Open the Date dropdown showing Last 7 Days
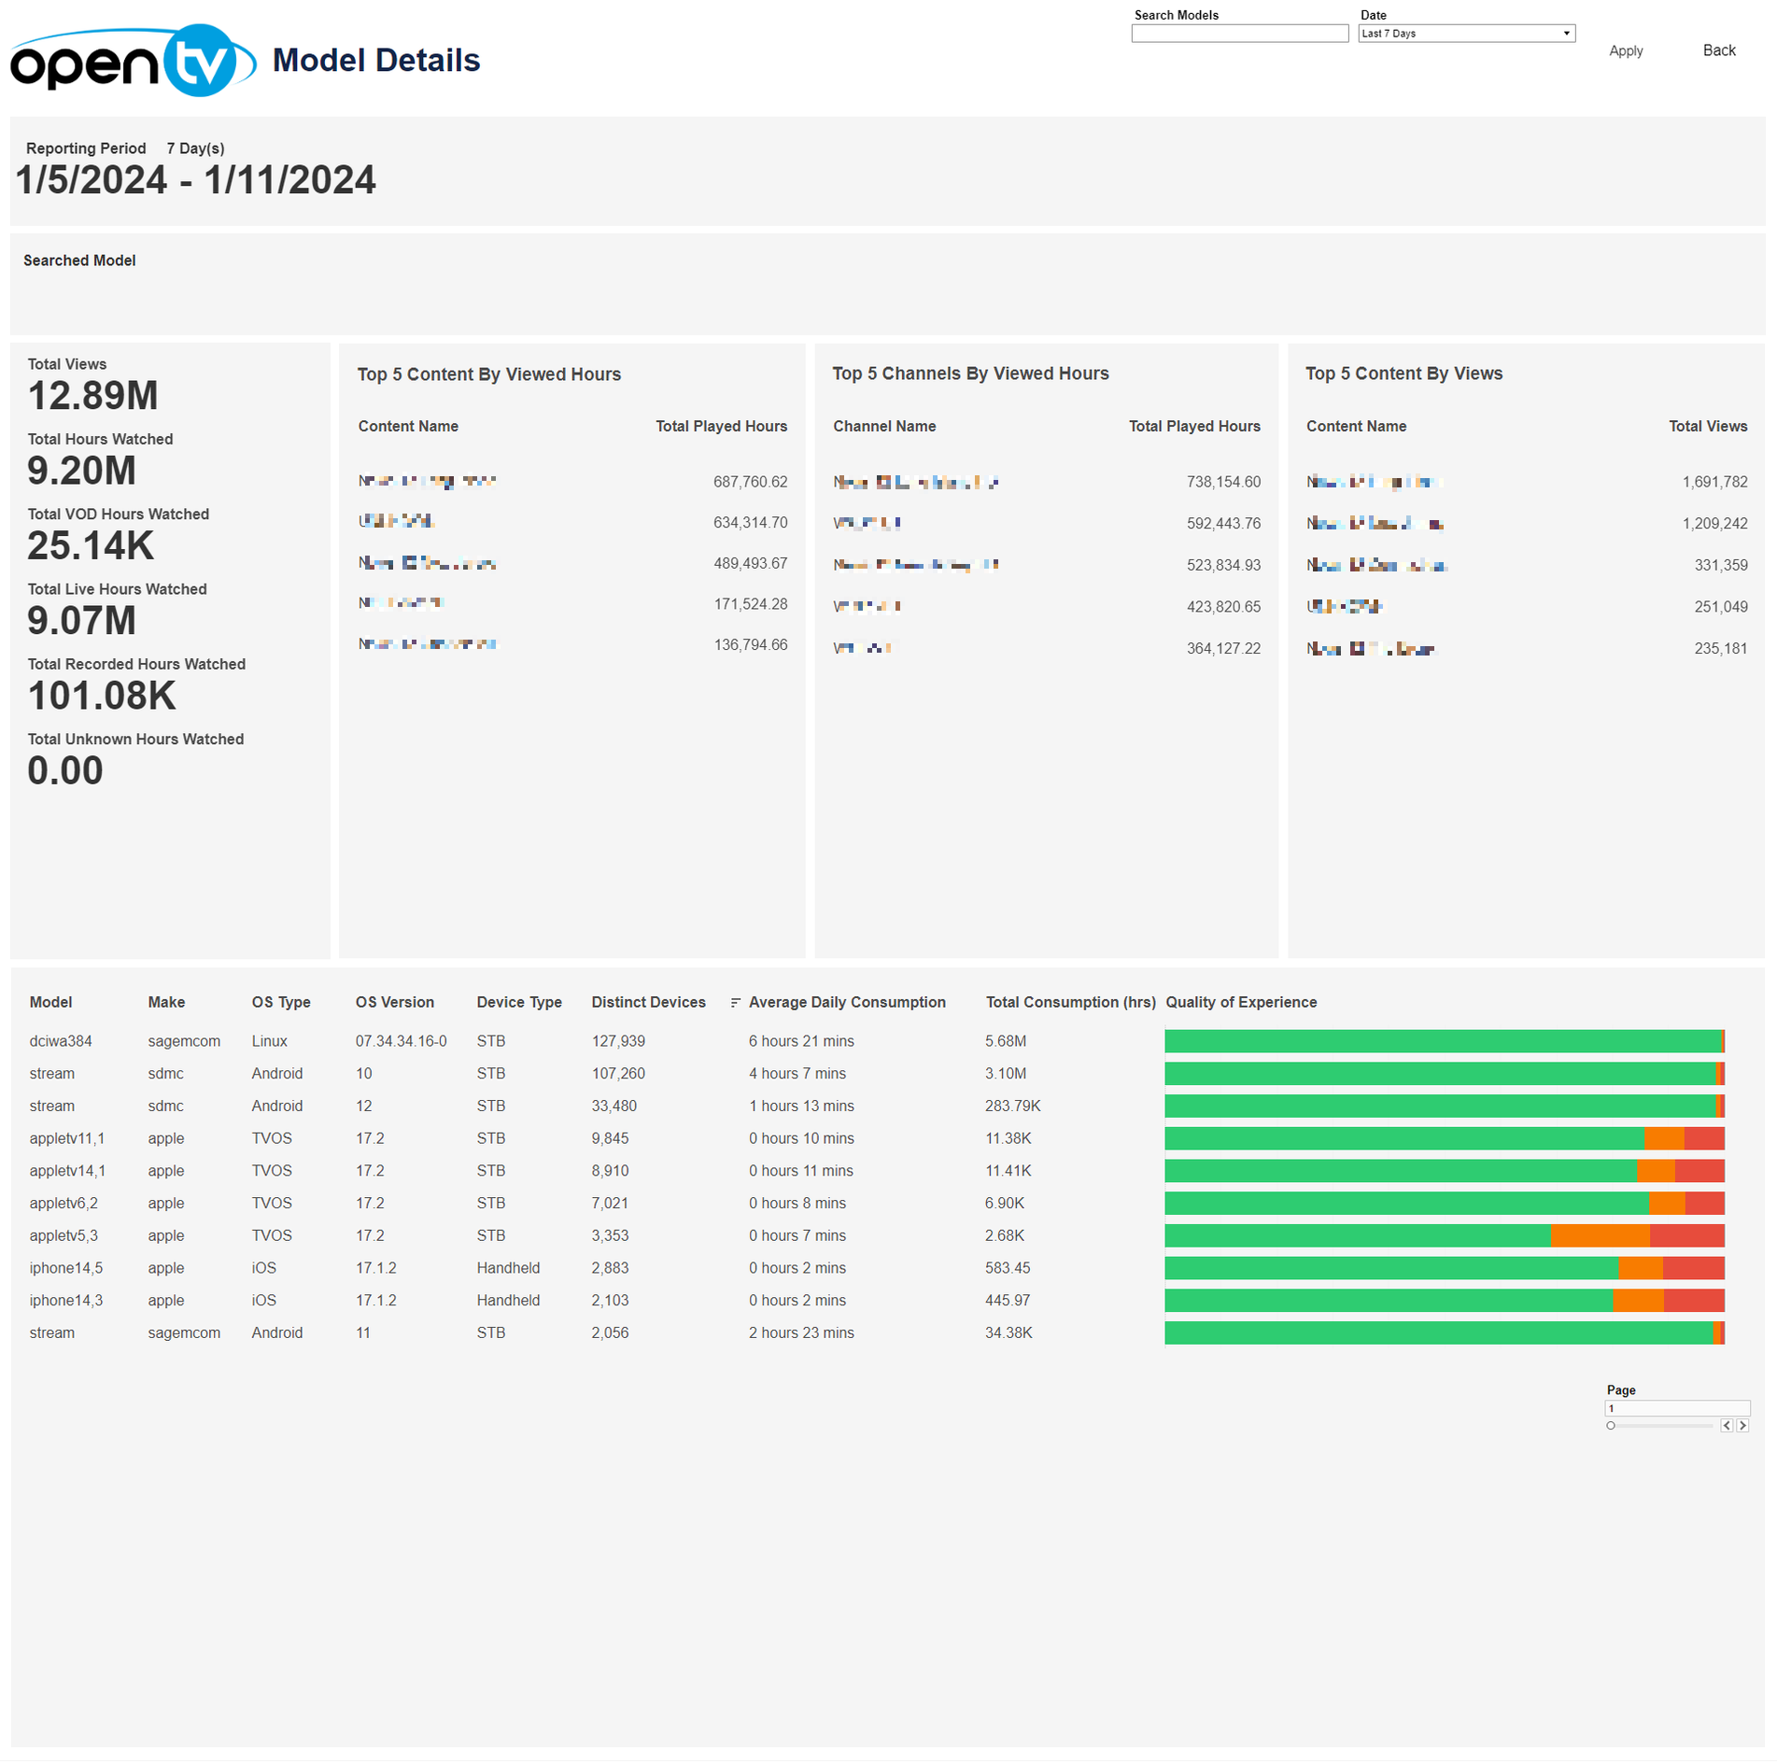1777x1762 pixels. pyautogui.click(x=1465, y=34)
